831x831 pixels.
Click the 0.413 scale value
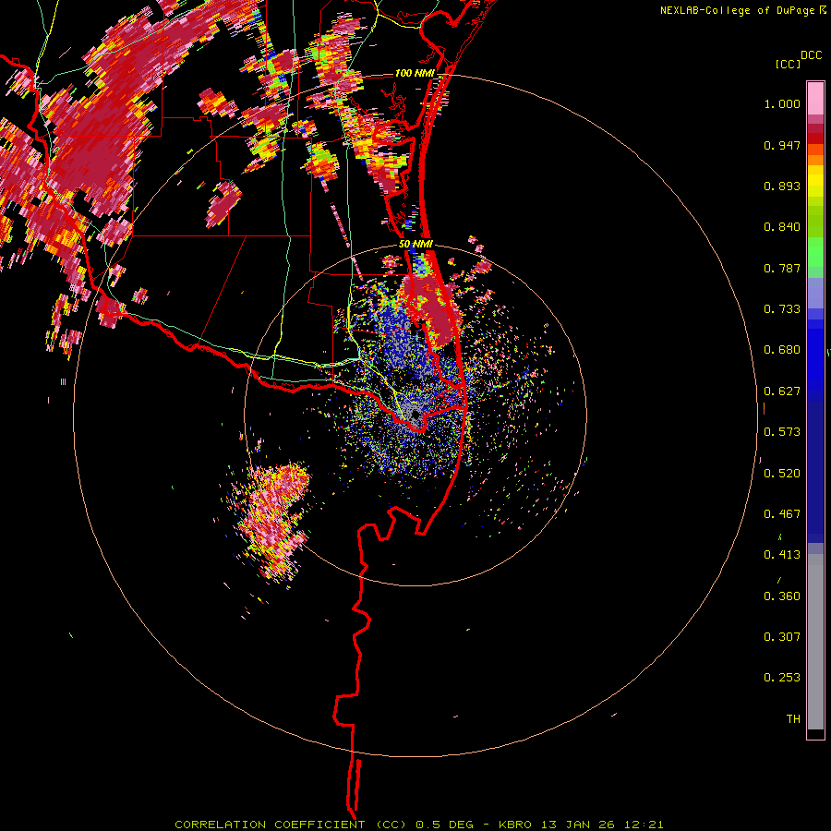pos(782,555)
